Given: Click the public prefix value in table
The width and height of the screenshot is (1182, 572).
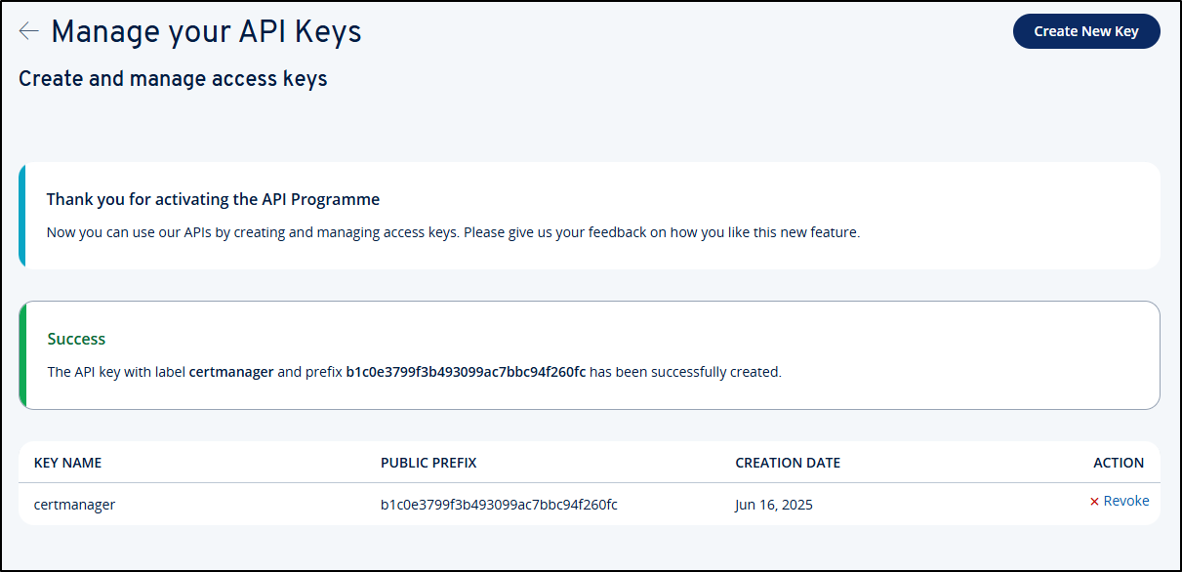Looking at the screenshot, I should 499,505.
